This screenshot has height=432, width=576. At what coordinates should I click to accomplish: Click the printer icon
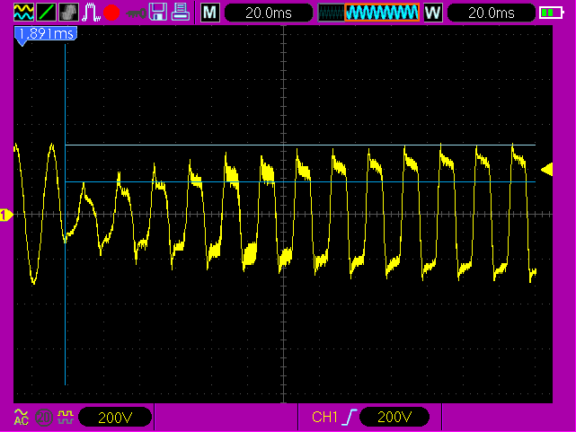click(181, 13)
